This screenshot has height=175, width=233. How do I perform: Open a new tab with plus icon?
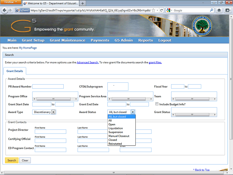pos(83,3)
